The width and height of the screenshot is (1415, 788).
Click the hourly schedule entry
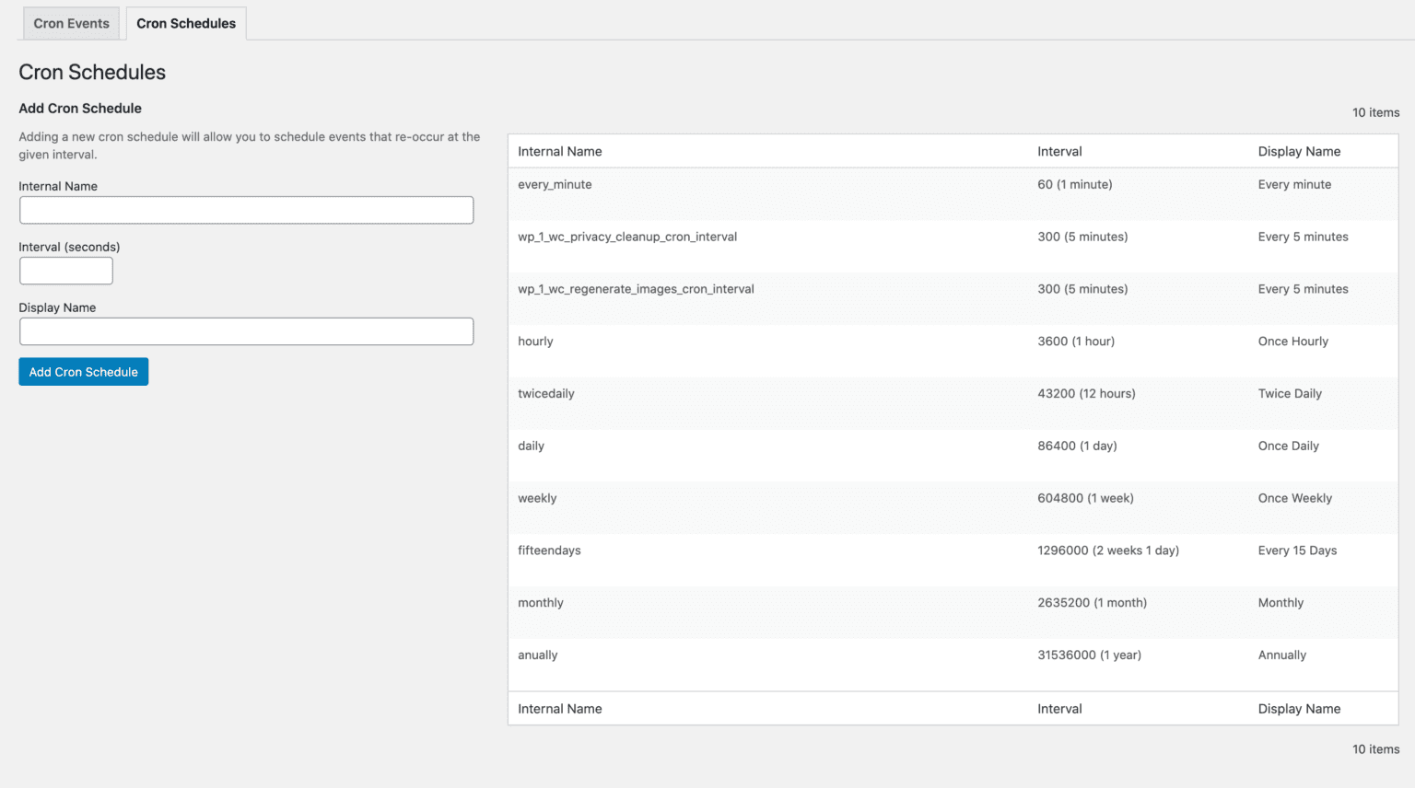click(535, 341)
